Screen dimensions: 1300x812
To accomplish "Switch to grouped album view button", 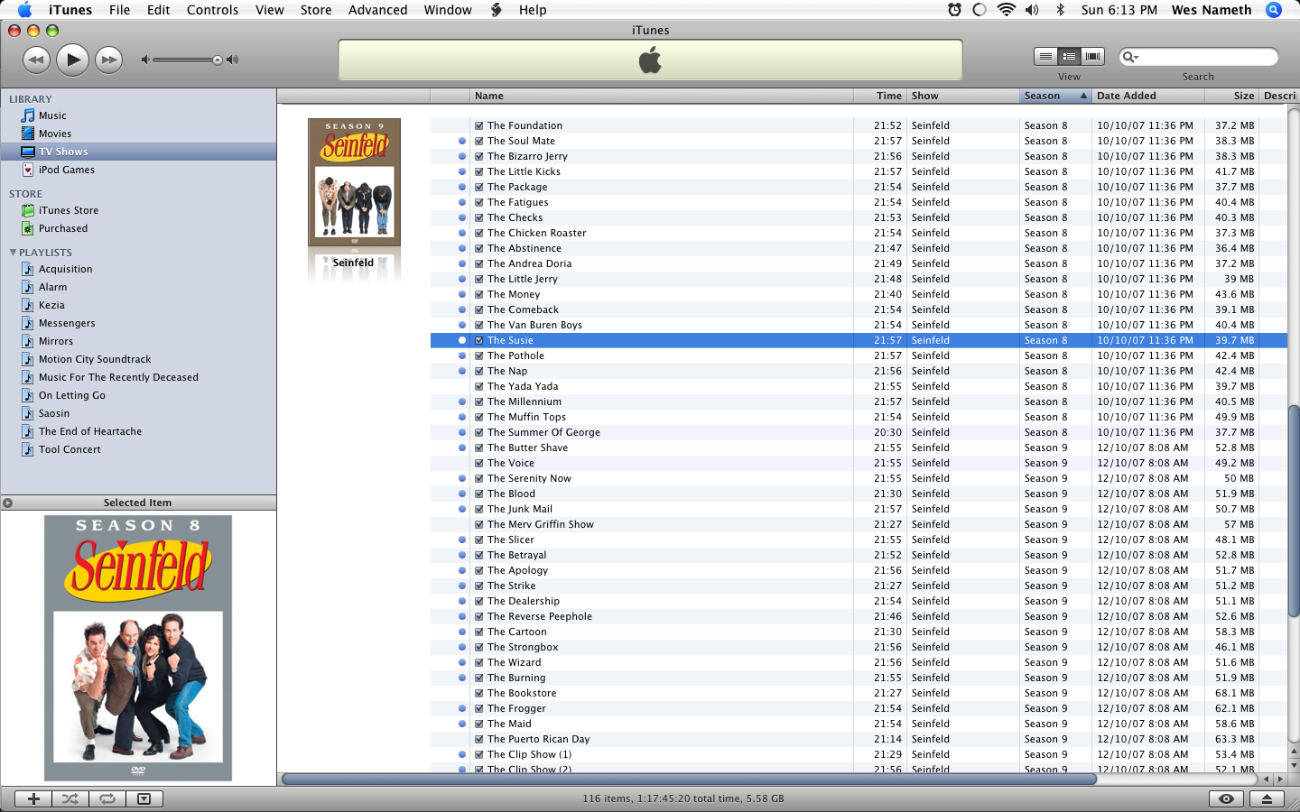I will pyautogui.click(x=1069, y=57).
